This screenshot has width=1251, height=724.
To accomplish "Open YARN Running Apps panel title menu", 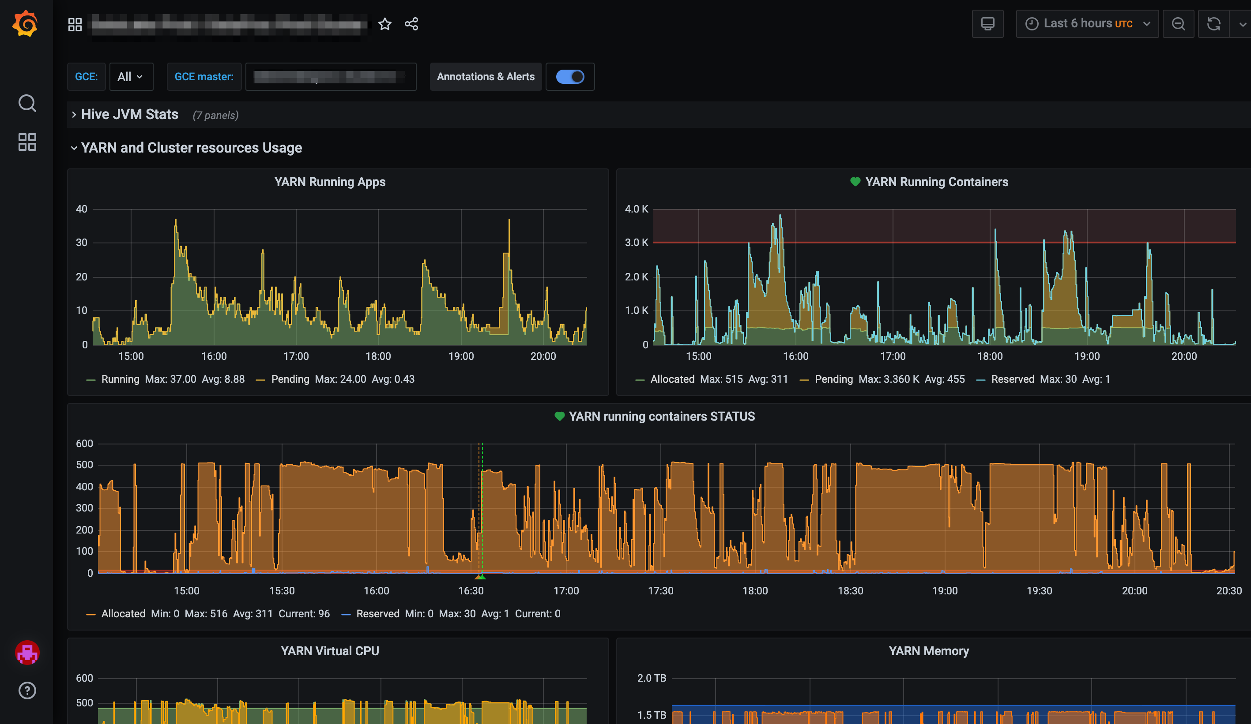I will 330,182.
